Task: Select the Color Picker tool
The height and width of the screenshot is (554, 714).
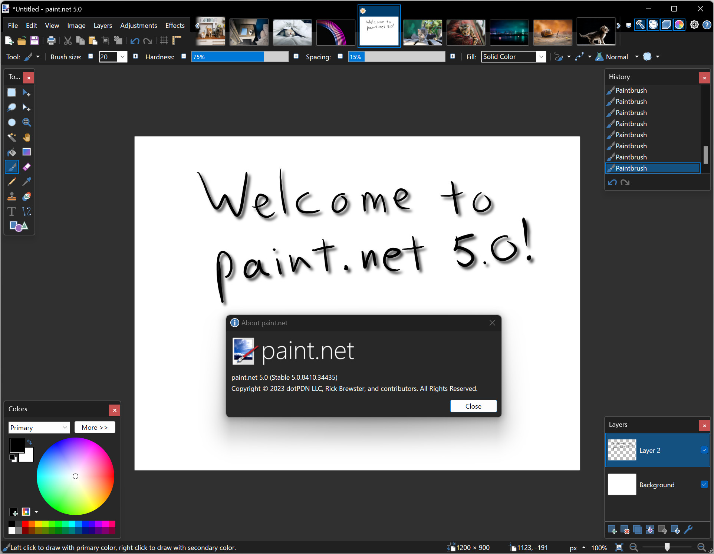Action: 27,182
